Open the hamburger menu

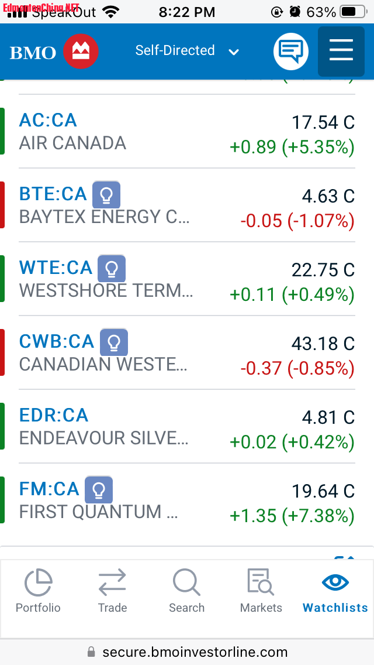coord(341,52)
